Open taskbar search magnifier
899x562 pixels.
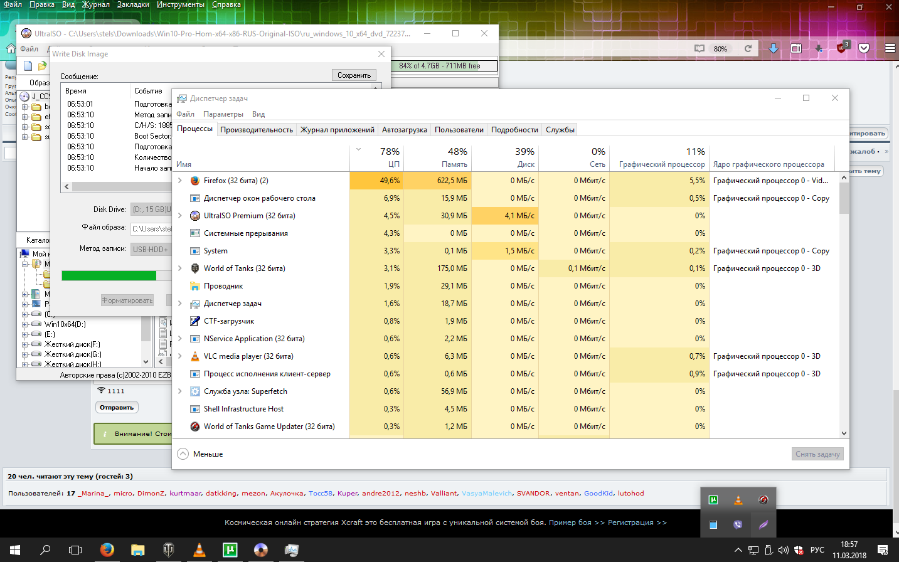click(x=45, y=550)
